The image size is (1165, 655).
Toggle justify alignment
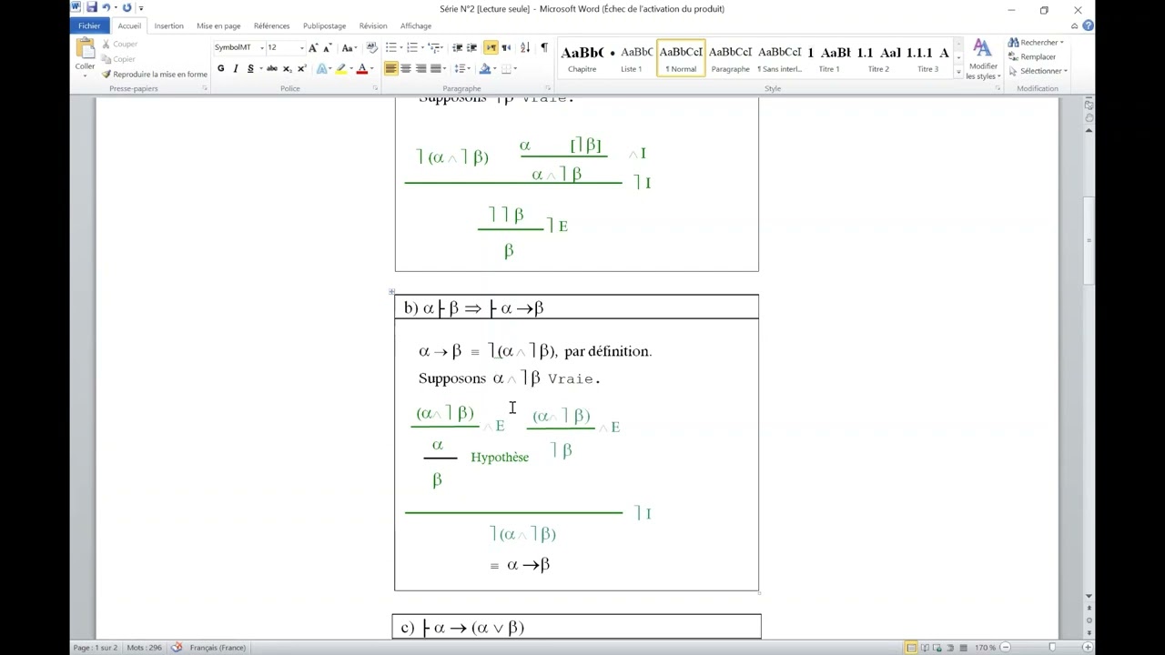pyautogui.click(x=436, y=69)
